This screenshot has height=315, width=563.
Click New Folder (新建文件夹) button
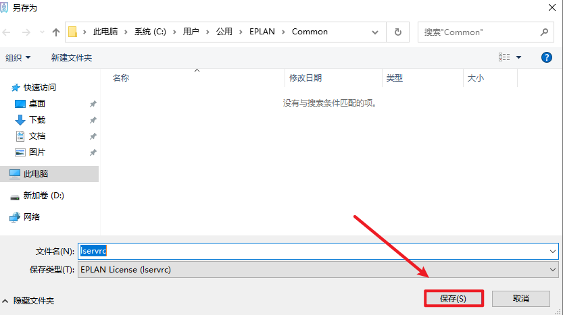click(x=72, y=58)
